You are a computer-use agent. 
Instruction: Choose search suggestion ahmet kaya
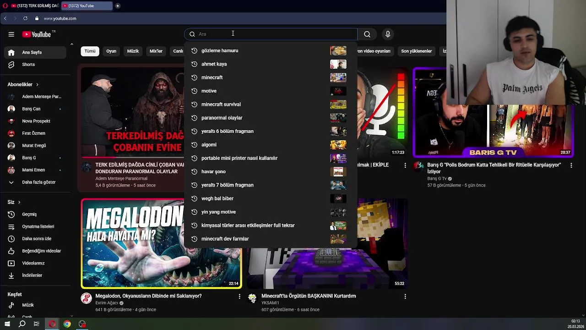(x=271, y=64)
